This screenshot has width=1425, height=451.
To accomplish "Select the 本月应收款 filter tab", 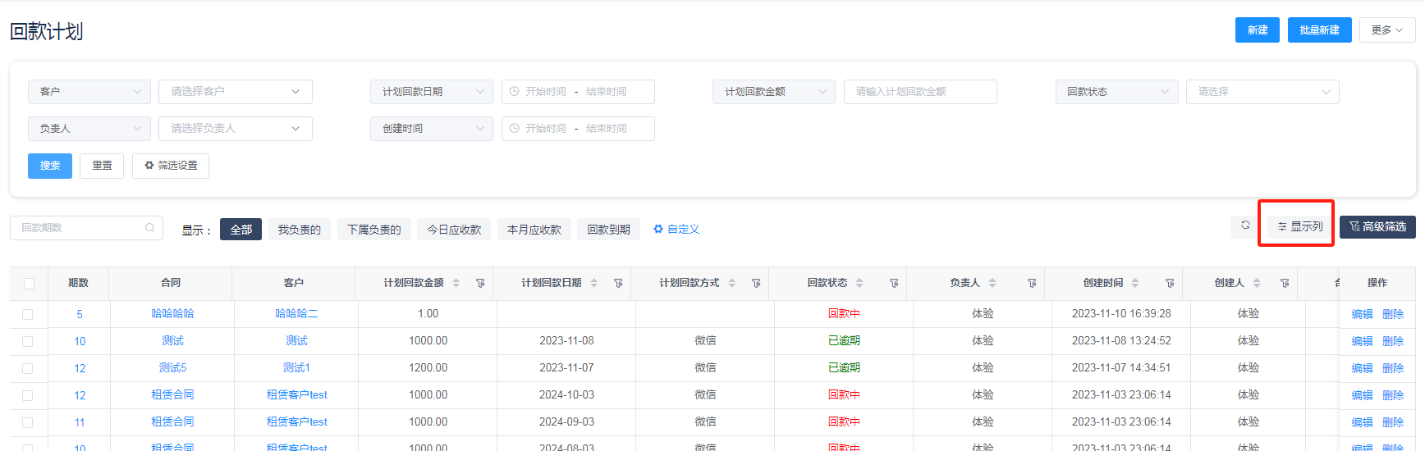I will (534, 230).
